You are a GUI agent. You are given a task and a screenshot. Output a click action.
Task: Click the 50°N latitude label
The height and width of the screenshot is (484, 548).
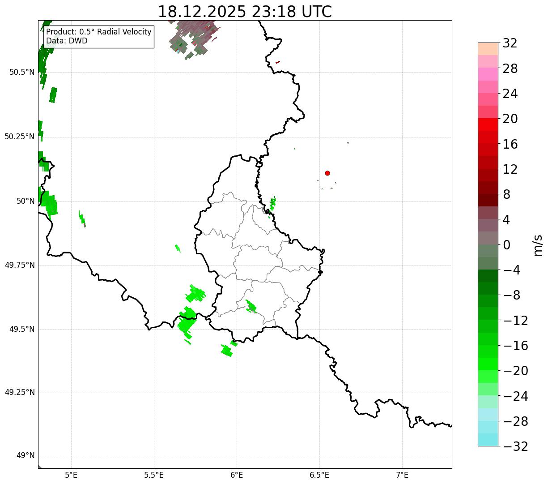coord(25,201)
